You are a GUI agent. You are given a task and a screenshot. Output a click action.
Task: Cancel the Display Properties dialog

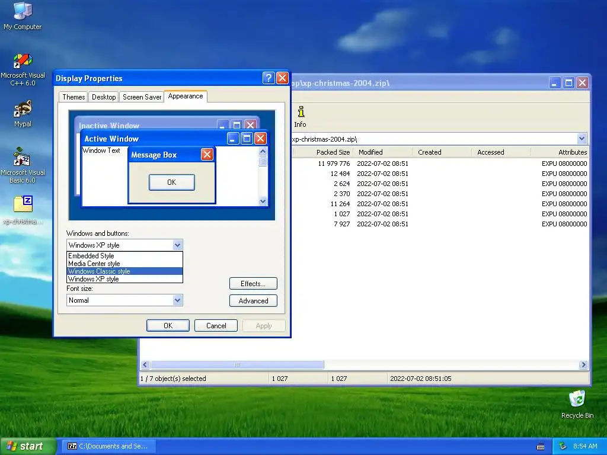click(x=216, y=326)
